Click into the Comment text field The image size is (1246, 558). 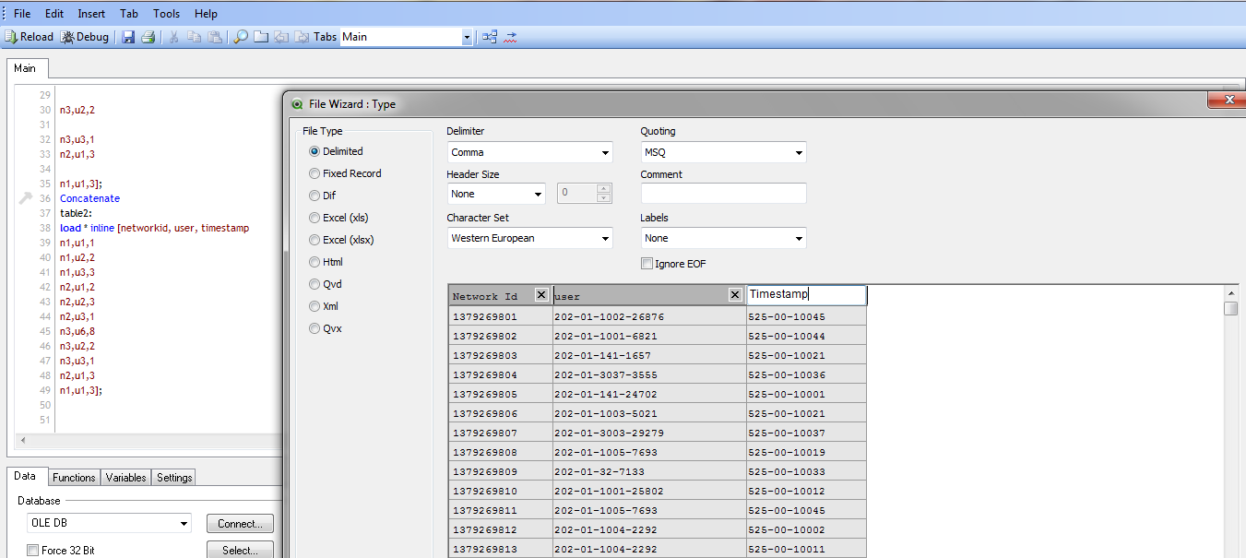click(x=723, y=194)
